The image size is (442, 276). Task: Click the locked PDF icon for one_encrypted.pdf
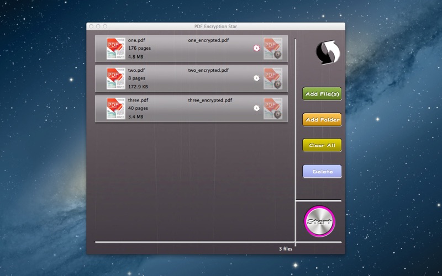pyautogui.click(x=273, y=49)
